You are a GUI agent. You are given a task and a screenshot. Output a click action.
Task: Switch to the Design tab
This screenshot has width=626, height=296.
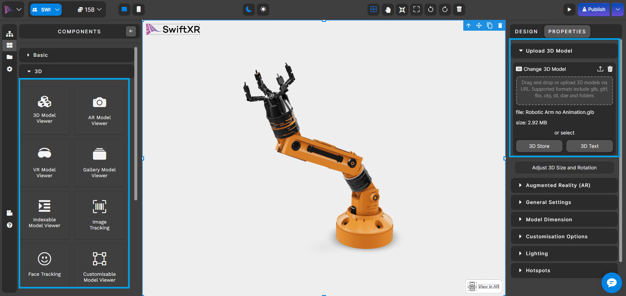tap(526, 32)
